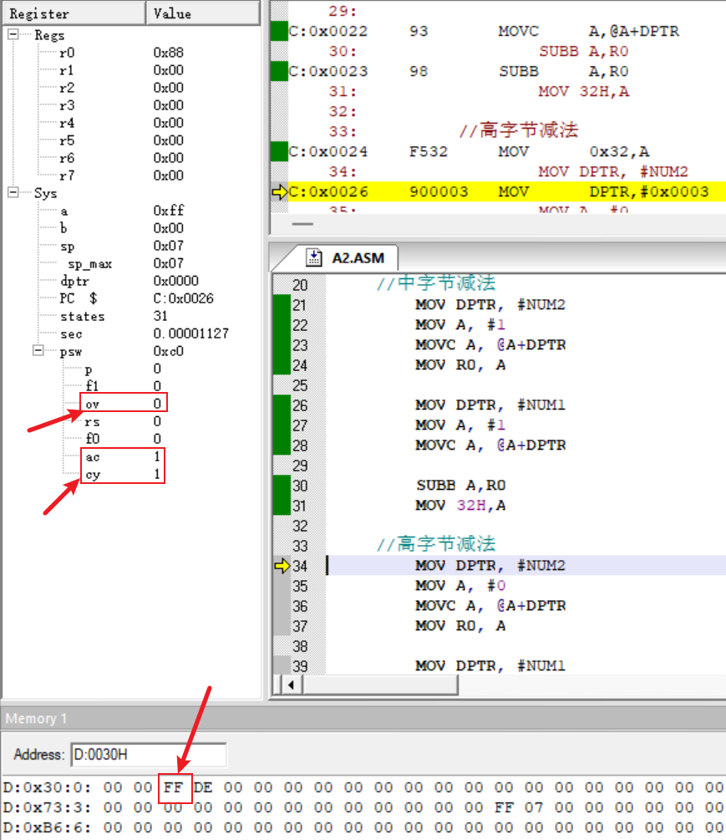
Task: Click disassembly line C:0x0024 MOV 0x32,A
Action: pyautogui.click(x=469, y=151)
